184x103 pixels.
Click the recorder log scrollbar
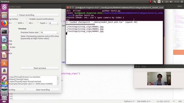58,80
